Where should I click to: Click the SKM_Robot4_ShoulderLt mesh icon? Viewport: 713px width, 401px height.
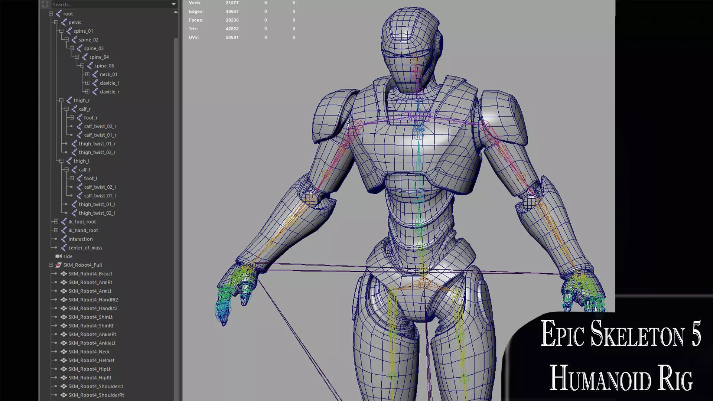point(64,386)
